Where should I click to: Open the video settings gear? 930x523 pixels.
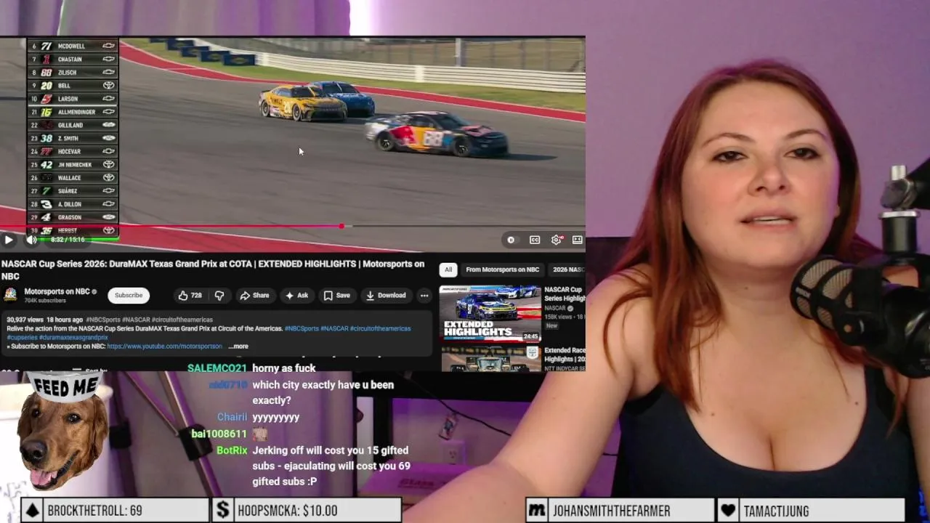(557, 240)
